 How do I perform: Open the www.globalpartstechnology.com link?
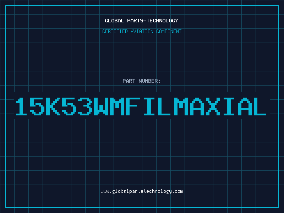[x=142, y=191]
